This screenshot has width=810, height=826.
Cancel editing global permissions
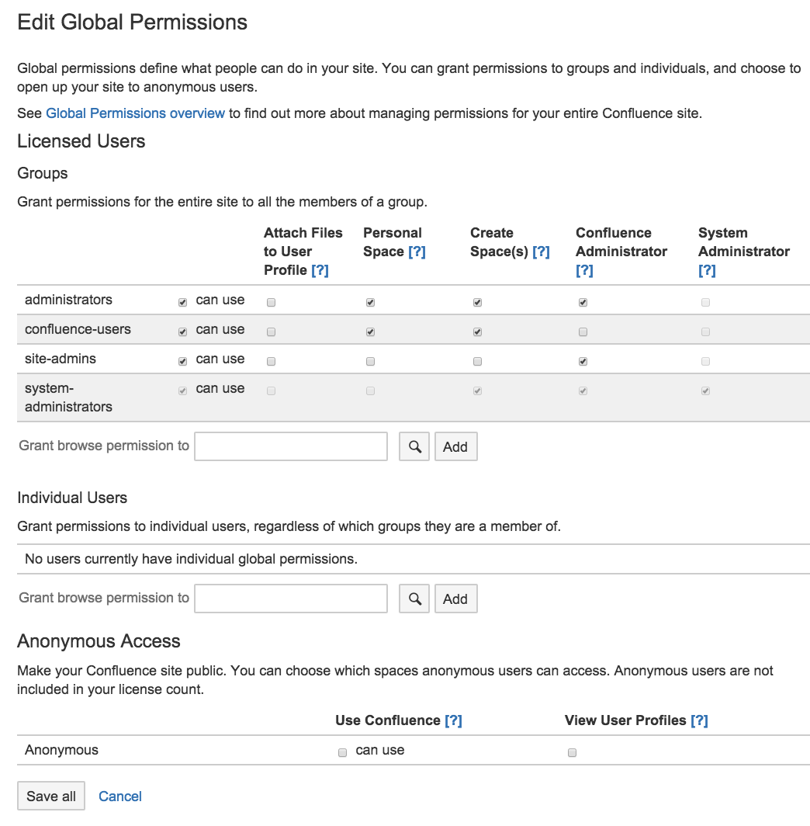click(120, 796)
